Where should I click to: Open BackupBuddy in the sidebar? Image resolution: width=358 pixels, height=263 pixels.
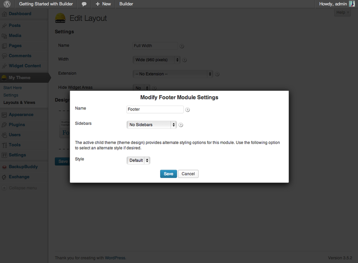(23, 167)
